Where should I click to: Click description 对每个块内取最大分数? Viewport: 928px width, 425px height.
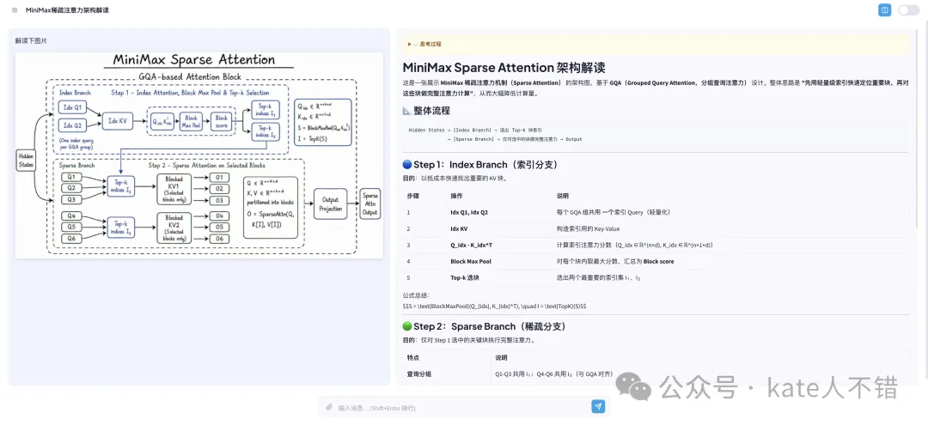[x=615, y=261]
